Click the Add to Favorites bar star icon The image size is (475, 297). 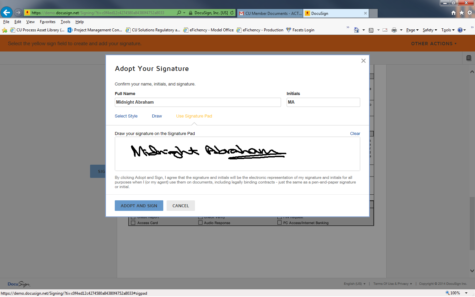pos(5,30)
